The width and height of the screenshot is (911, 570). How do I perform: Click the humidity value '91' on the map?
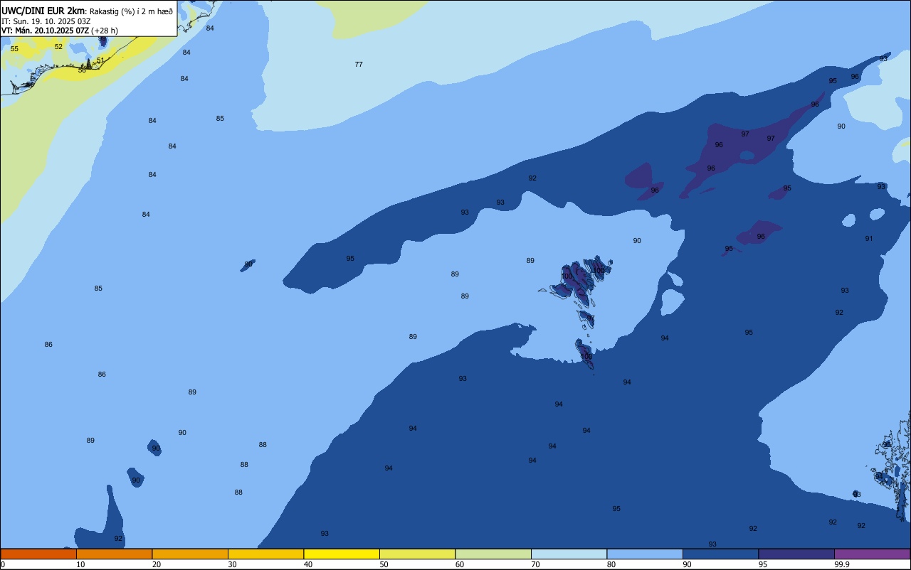[x=869, y=239]
